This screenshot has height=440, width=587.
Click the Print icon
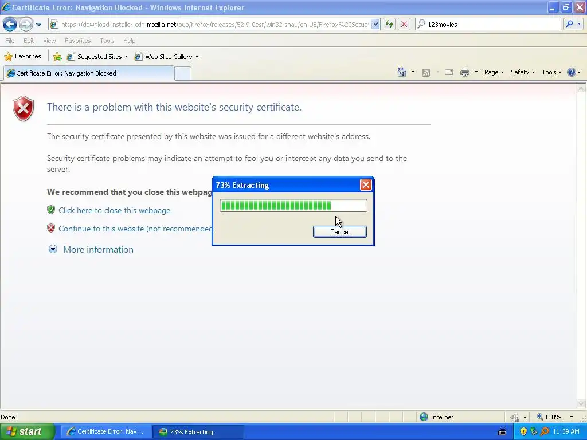coord(464,72)
